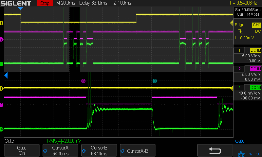Image resolution: width=262 pixels, height=157 pixels.
Task: Select the magenta cursor A marker
Action: (83, 81)
